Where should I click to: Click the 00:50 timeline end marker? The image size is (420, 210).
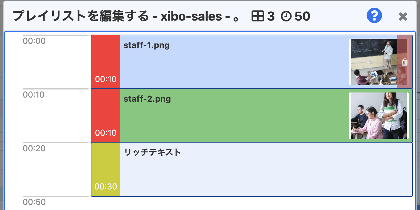pyautogui.click(x=34, y=202)
